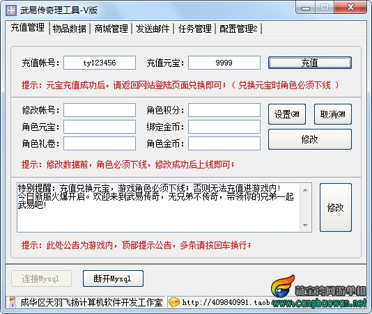Click announcement scrollbar down arrow

pos(305,226)
